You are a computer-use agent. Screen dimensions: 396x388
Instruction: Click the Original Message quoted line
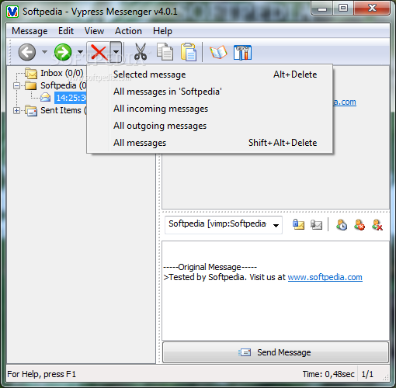click(210, 267)
